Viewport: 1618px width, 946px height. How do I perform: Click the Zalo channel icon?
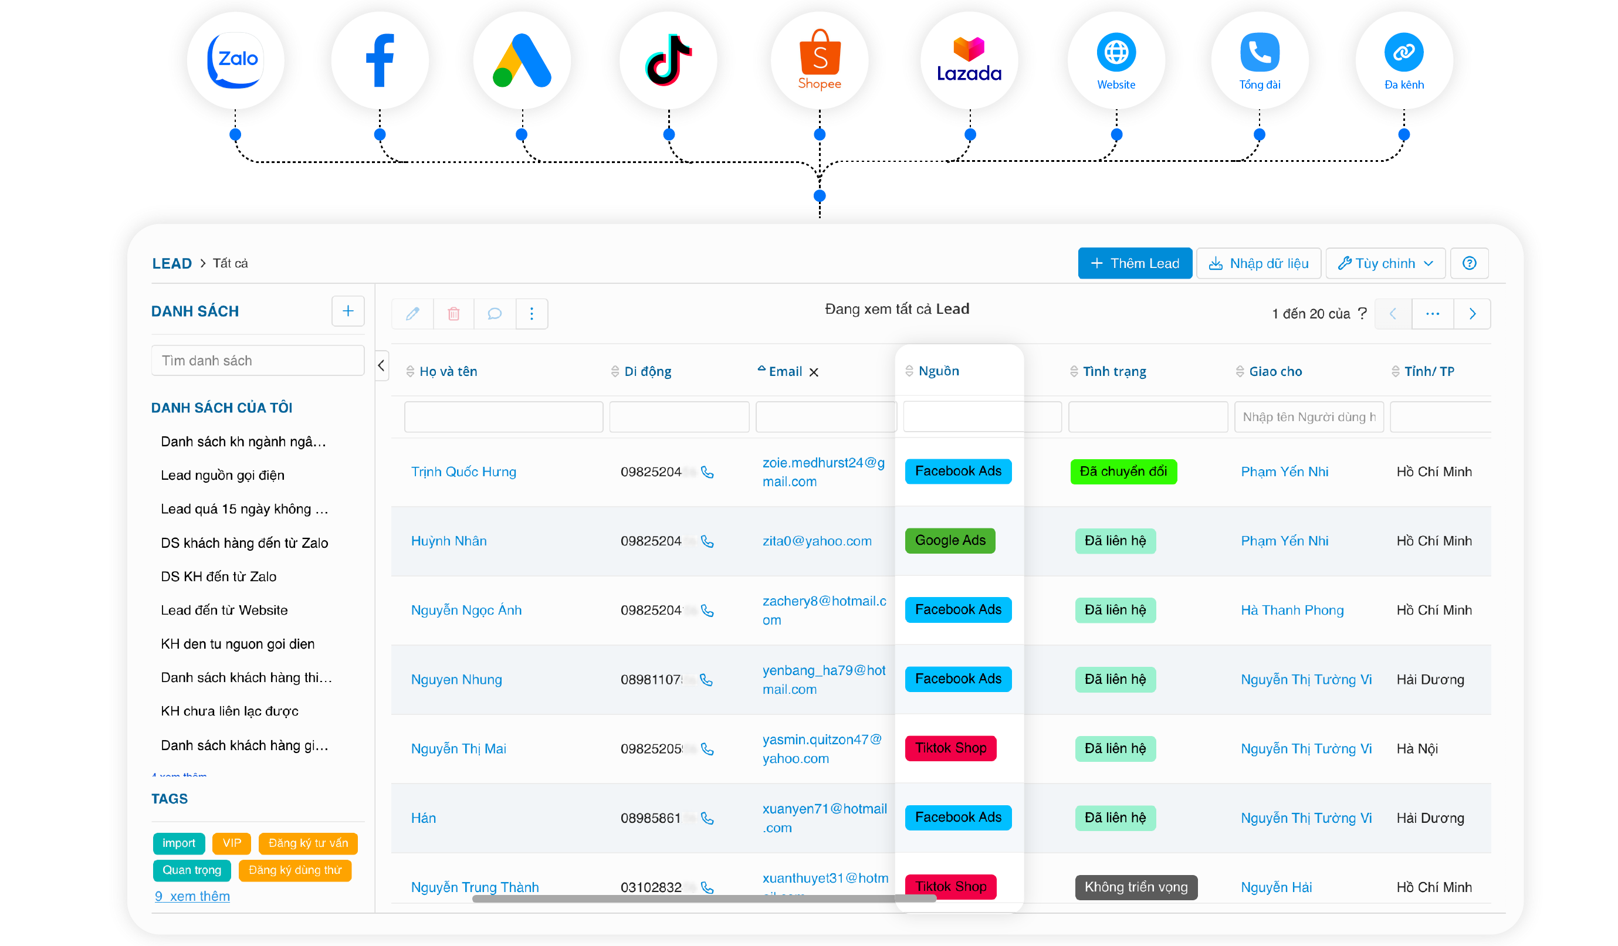pyautogui.click(x=235, y=60)
